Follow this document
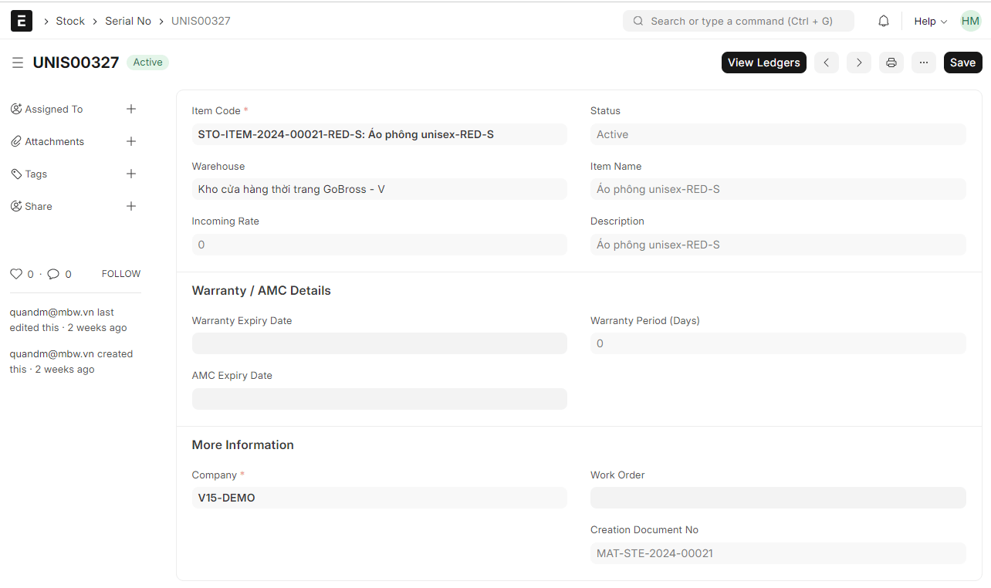Screen dimensions: 991x588 point(121,274)
